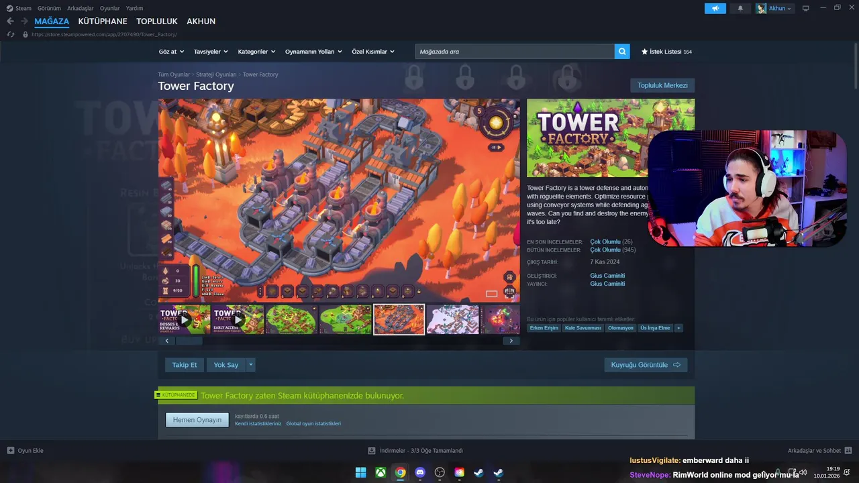
Task: Click the store URL address bar
Action: click(104, 34)
